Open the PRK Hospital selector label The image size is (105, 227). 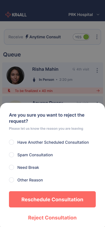[81, 15]
